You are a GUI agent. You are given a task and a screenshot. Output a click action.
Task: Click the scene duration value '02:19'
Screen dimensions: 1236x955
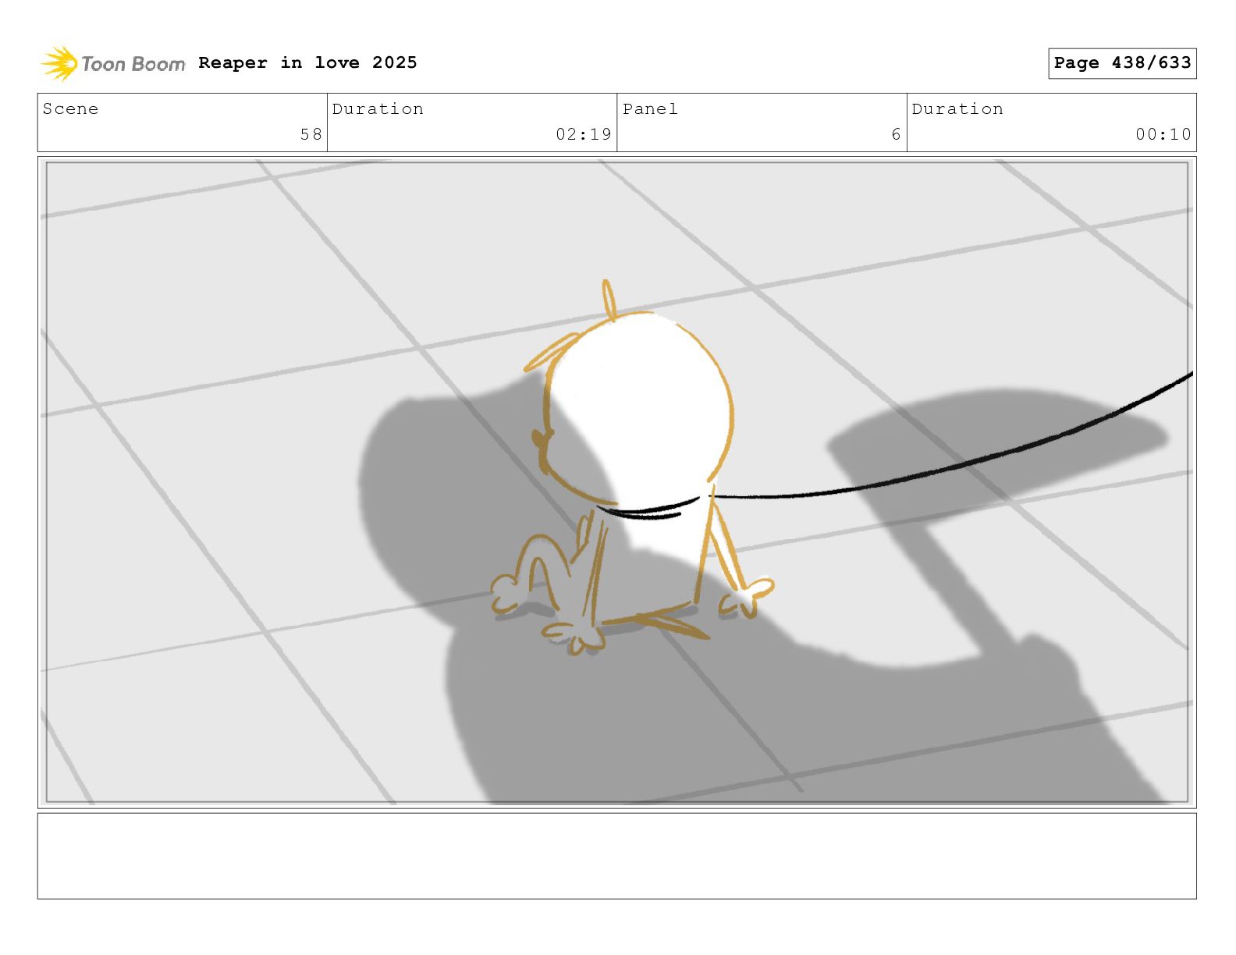(x=584, y=134)
